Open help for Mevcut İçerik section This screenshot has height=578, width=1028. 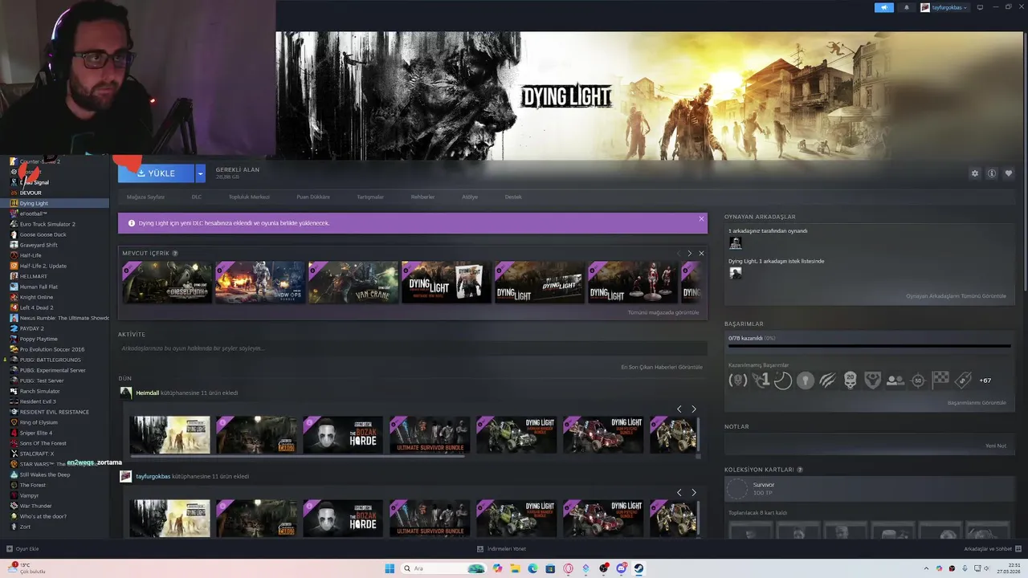[x=175, y=254]
